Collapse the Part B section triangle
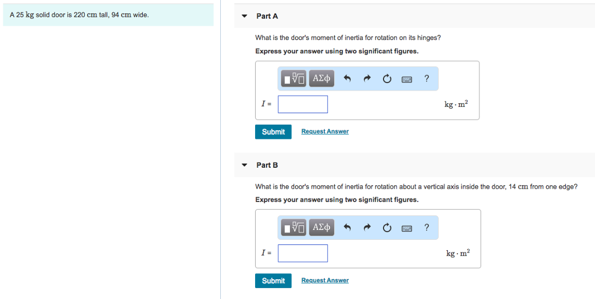This screenshot has height=299, width=595. (245, 165)
